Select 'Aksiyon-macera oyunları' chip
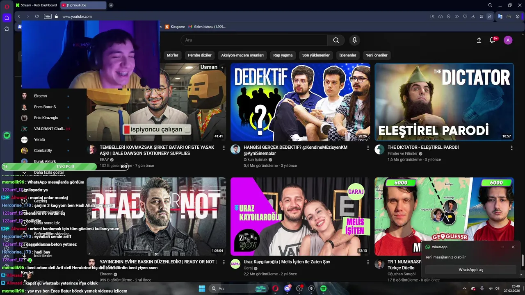Screen dimensions: 525x295 click(x=242, y=55)
